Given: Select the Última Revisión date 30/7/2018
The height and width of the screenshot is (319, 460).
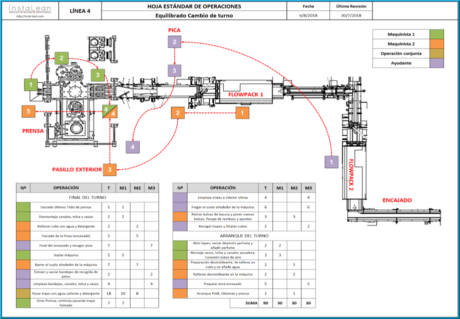Looking at the screenshot, I should pos(351,15).
